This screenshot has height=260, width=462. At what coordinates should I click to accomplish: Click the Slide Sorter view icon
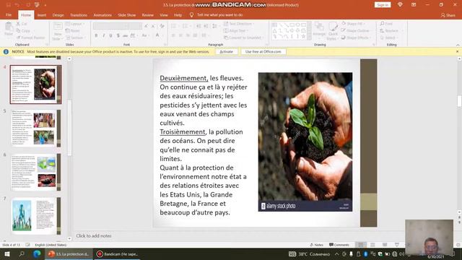372,245
